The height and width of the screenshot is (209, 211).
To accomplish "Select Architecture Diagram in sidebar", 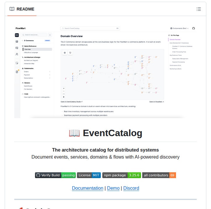I will click(x=31, y=60).
